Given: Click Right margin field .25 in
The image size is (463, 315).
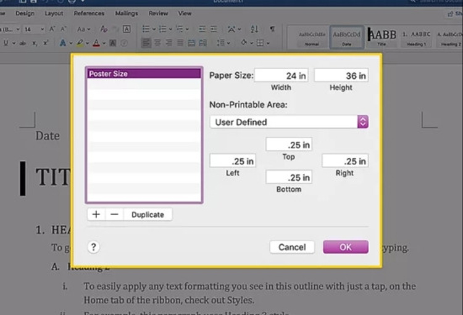Looking at the screenshot, I should [x=345, y=161].
